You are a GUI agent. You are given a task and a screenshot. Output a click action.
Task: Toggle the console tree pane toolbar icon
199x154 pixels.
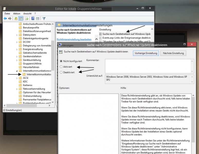(21, 18)
